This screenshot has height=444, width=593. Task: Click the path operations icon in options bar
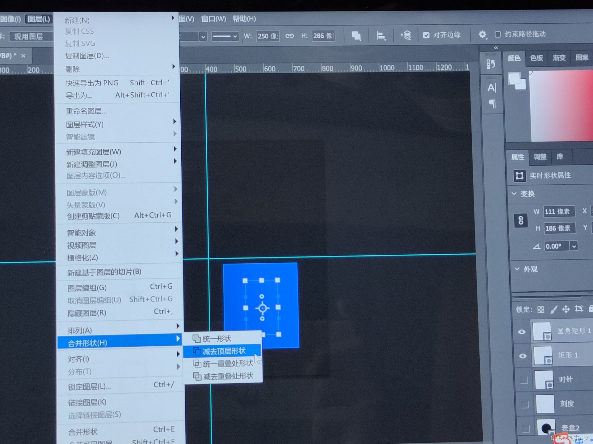[356, 36]
